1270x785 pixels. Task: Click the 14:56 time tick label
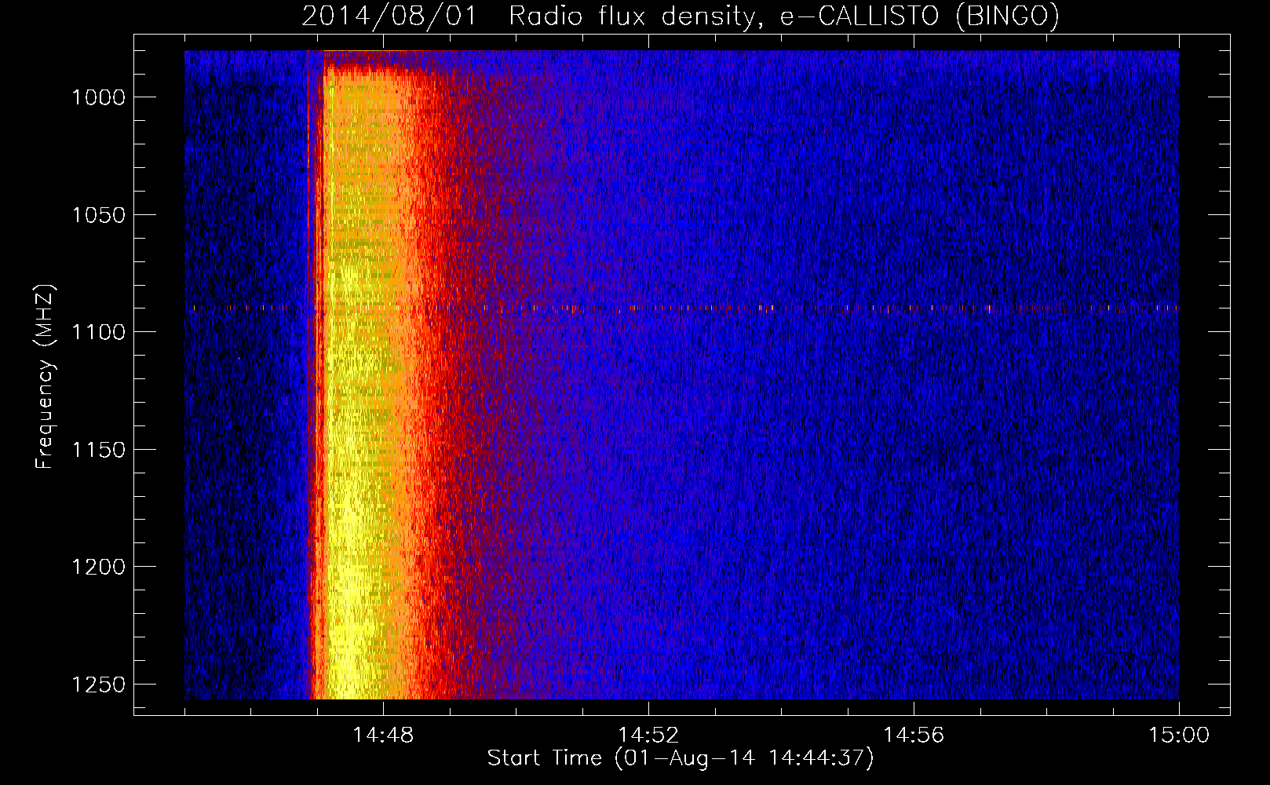coord(914,736)
